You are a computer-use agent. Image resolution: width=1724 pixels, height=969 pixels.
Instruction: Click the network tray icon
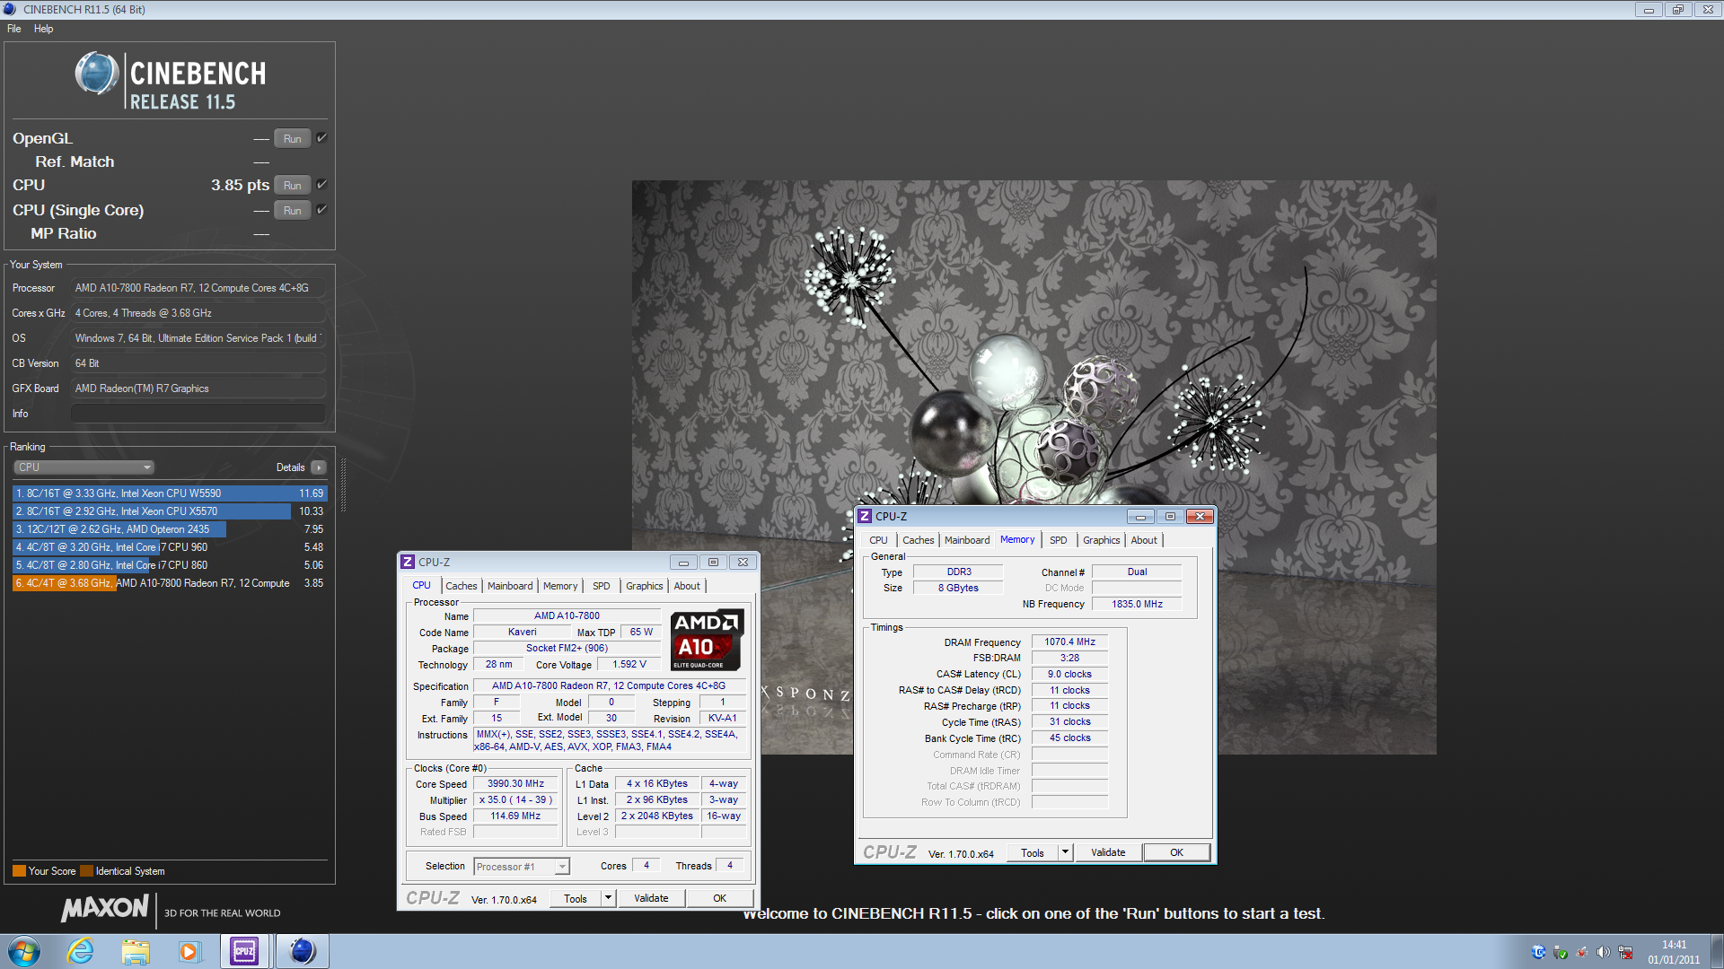click(x=1625, y=952)
